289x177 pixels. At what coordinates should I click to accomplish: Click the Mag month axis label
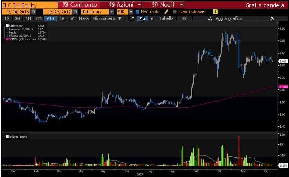click(x=103, y=171)
